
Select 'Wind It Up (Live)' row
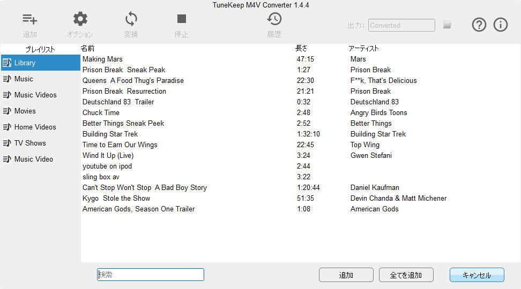[300, 155]
